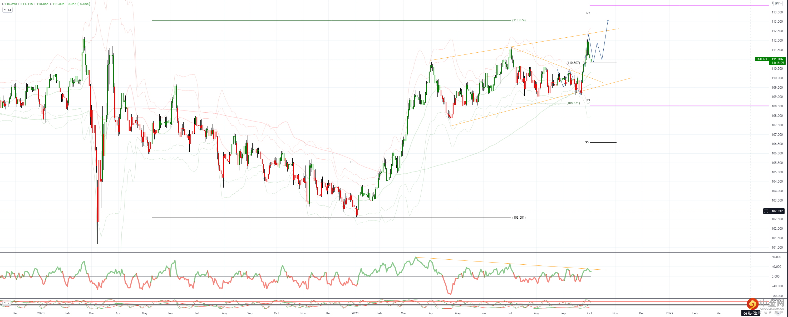Screen dimensions: 788x317
Task: Expand the bottom pane's 2 indicators chevron
Action: pyautogui.click(x=5, y=303)
